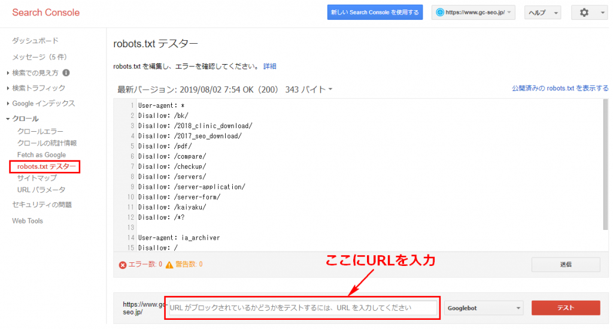613x330 pixels.
Task: Click the red error count icon
Action: 122,265
